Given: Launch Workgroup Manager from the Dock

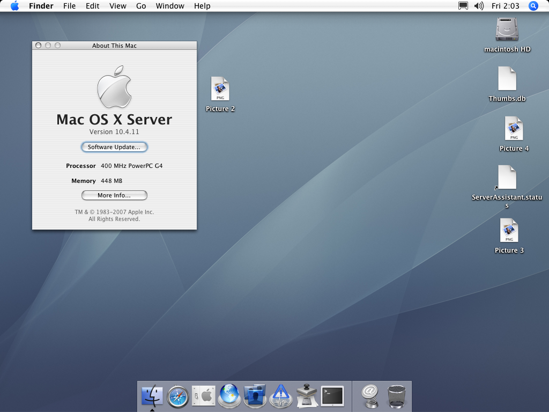Looking at the screenshot, I should (255, 396).
